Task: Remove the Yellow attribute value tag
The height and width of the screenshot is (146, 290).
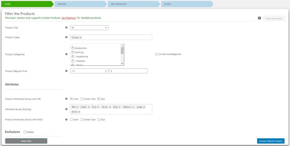Action: click(110, 107)
